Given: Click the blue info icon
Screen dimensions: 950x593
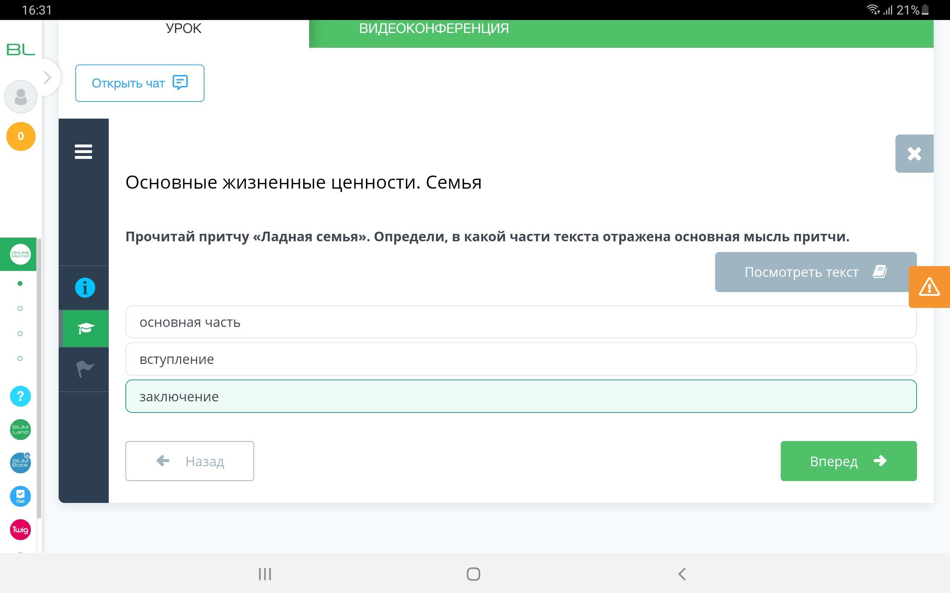Looking at the screenshot, I should coord(85,288).
